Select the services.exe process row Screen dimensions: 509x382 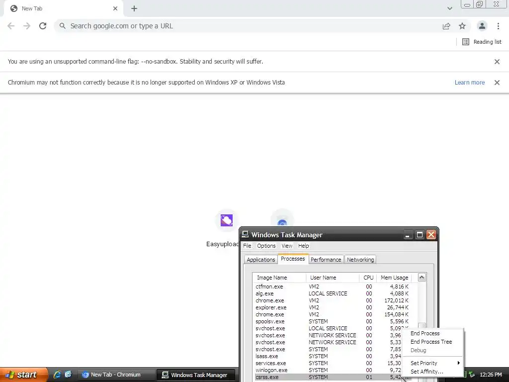pos(327,363)
